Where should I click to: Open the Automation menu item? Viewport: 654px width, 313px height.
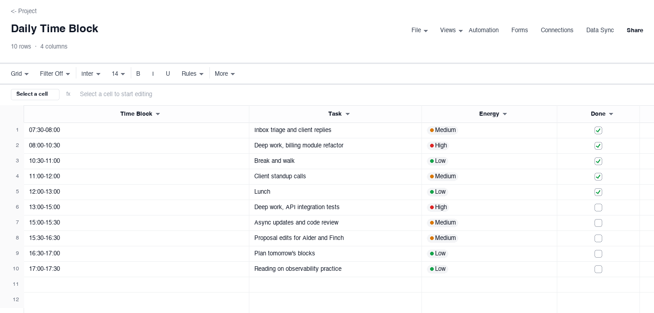[484, 30]
